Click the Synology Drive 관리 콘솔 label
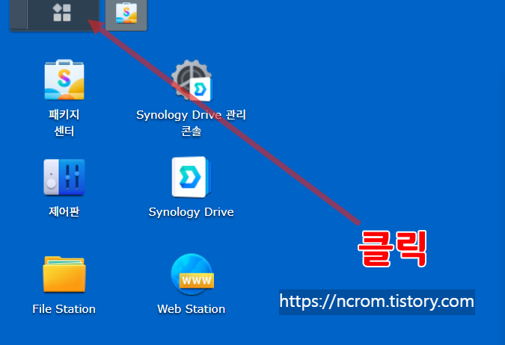Viewport: 505px width, 345px height. point(191,122)
